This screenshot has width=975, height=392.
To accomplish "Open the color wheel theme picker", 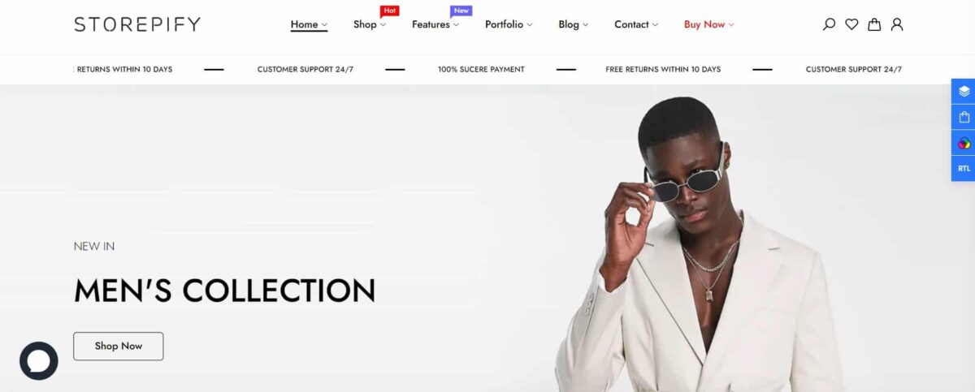I will [x=964, y=143].
